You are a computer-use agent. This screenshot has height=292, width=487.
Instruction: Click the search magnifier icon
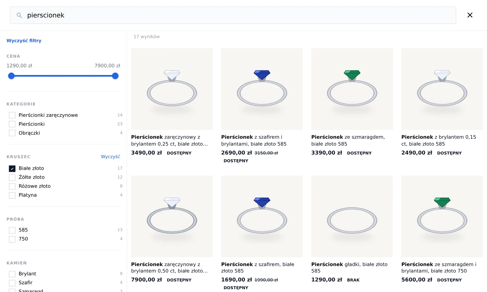click(19, 15)
